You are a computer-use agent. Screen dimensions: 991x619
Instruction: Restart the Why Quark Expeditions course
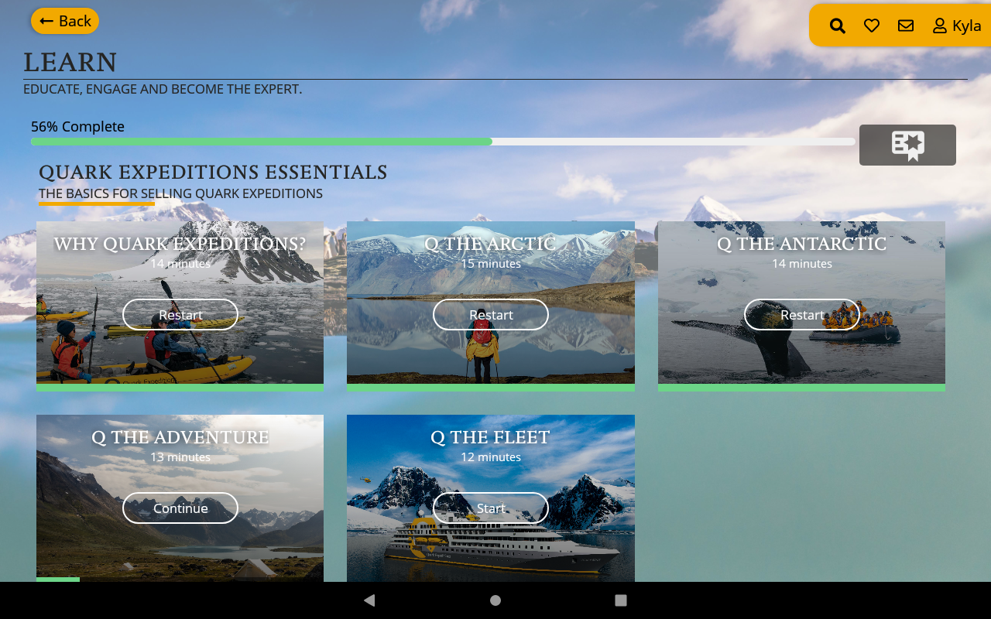click(x=180, y=315)
